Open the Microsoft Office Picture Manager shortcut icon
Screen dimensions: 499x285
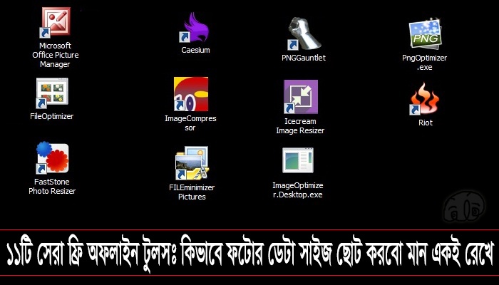[x=55, y=22]
